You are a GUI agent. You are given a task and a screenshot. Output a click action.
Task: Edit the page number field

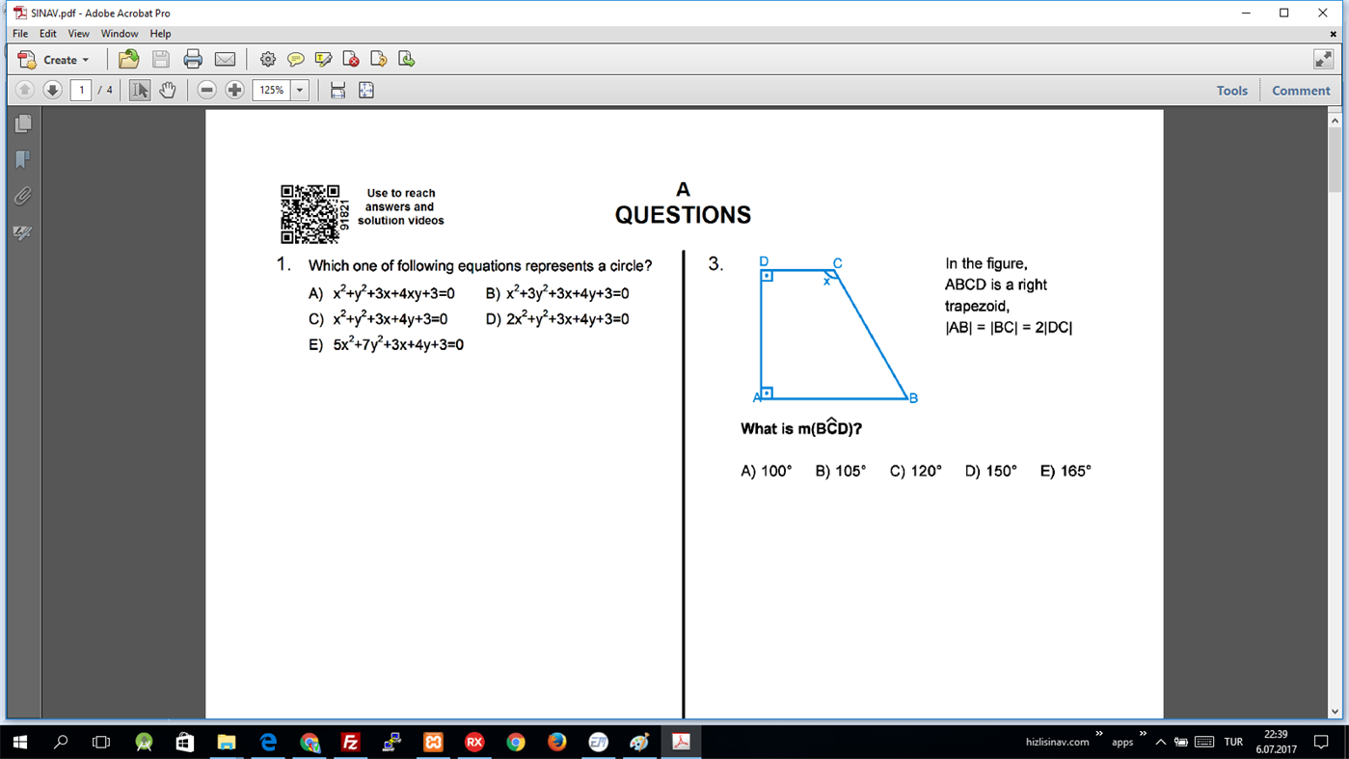pyautogui.click(x=81, y=90)
